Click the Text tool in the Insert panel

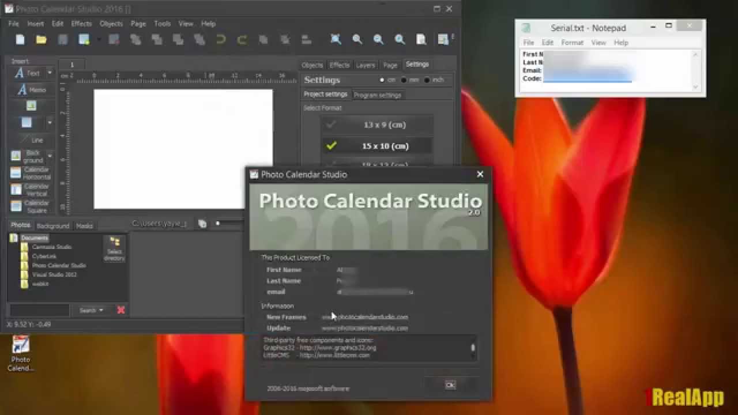click(x=27, y=73)
